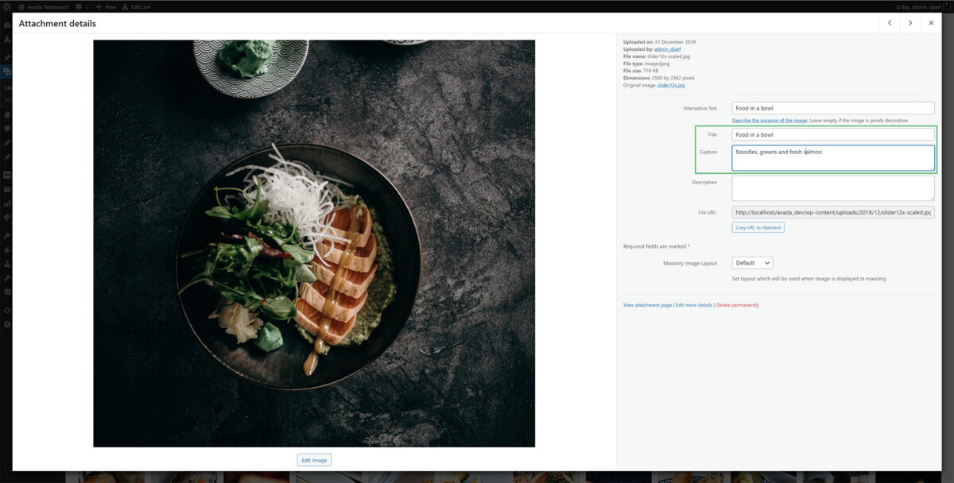Click the previous attachment arrow
Viewport: 954px width, 483px height.
point(889,23)
